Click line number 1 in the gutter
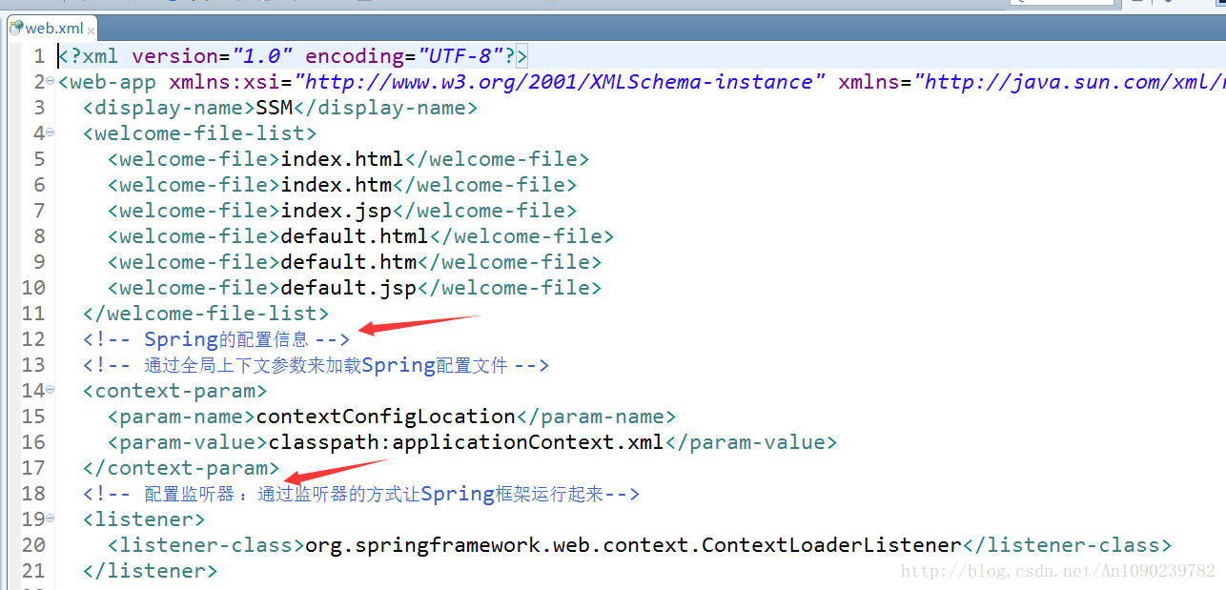Image resolution: width=1226 pixels, height=590 pixels. [x=39, y=56]
